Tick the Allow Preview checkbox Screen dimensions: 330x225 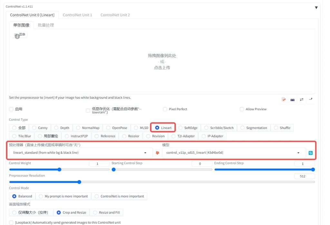pyautogui.click(x=242, y=109)
